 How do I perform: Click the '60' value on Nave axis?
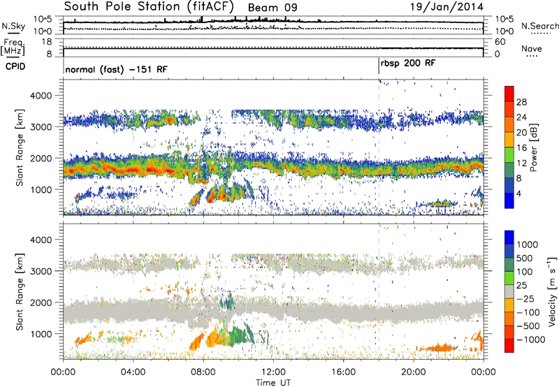click(500, 42)
